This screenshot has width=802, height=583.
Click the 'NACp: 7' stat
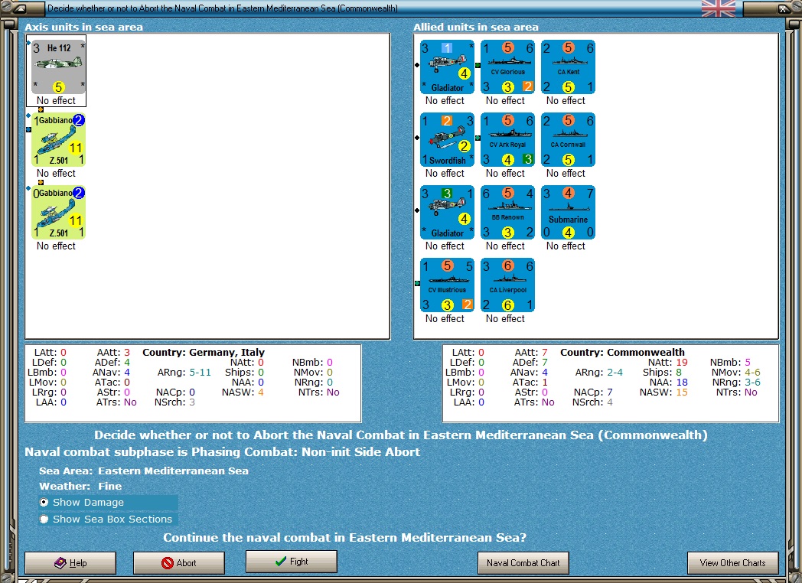coord(593,392)
